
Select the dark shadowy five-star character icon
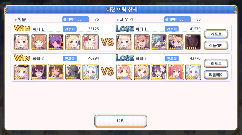[193, 42]
